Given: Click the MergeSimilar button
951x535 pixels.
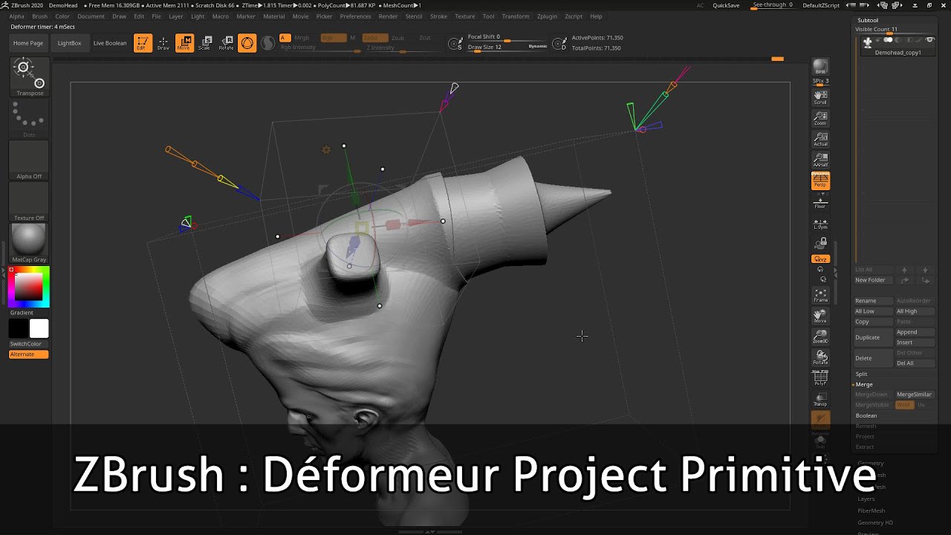Looking at the screenshot, I should point(915,395).
